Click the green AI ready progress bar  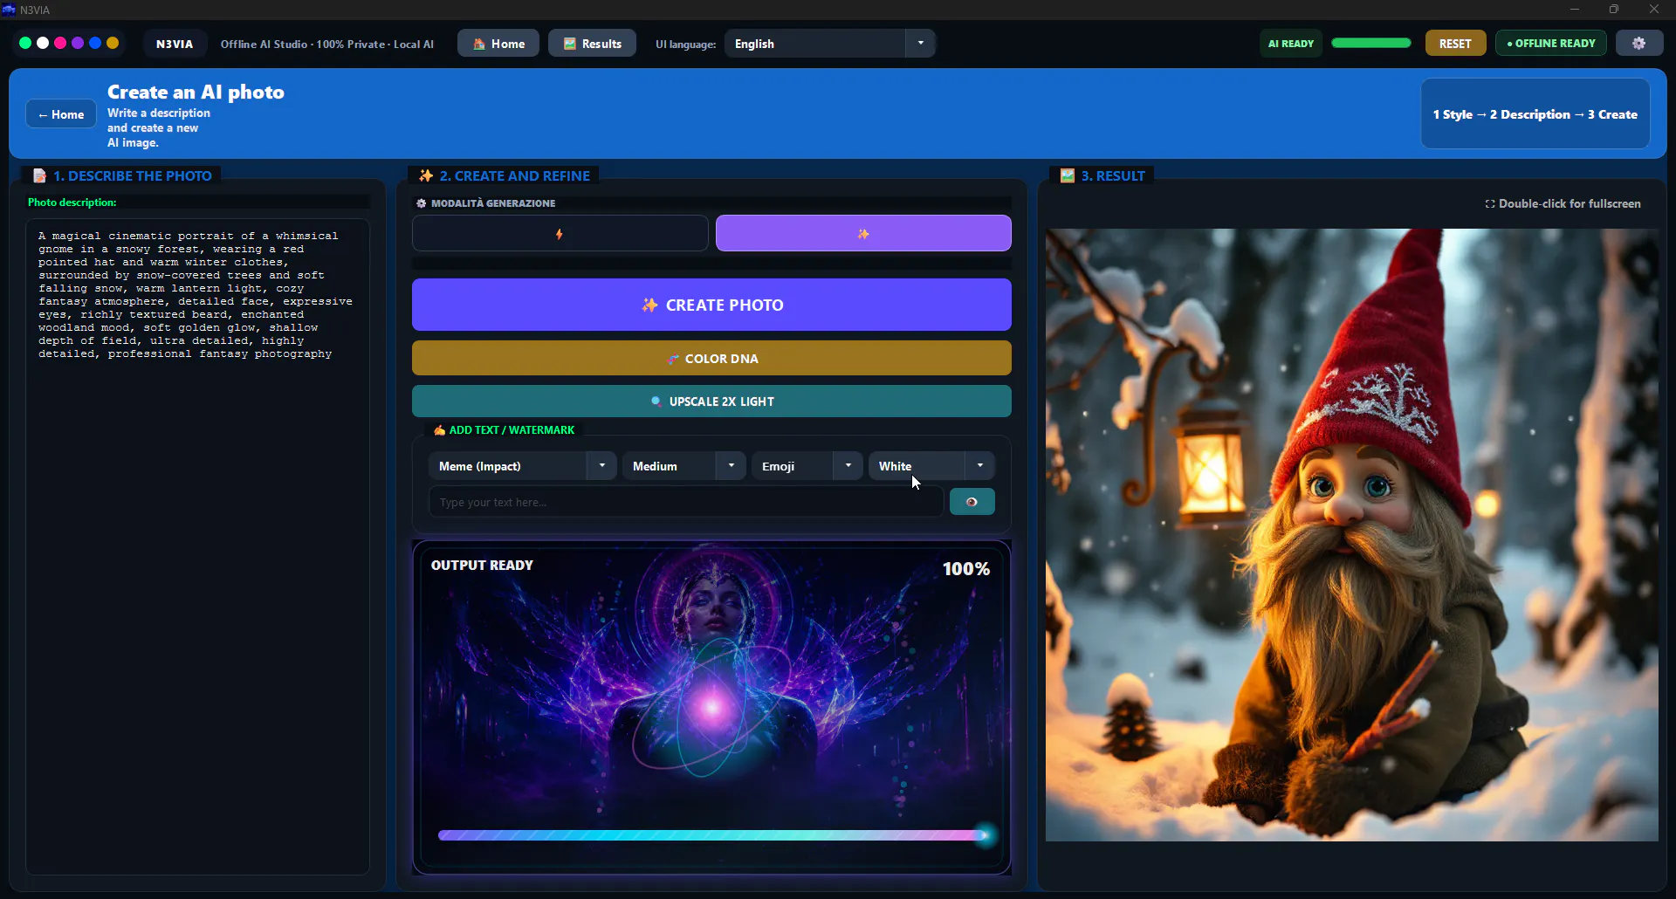click(1370, 43)
